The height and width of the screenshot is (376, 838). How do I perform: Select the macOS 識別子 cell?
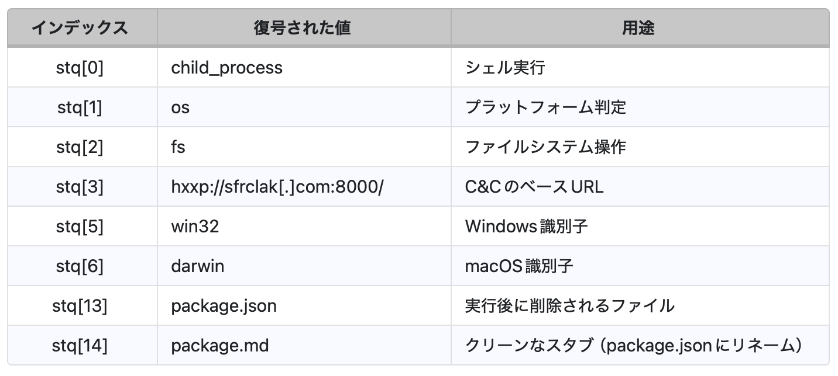pos(518,266)
